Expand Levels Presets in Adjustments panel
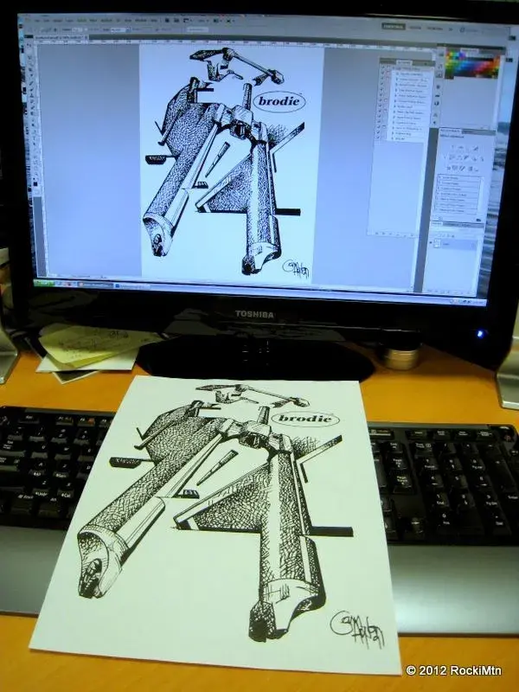This screenshot has width=519, height=692. coord(439,178)
